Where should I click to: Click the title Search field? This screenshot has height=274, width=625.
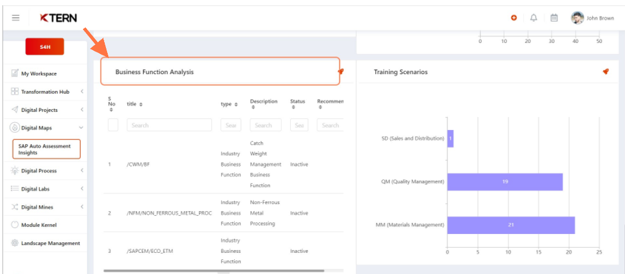tap(169, 125)
